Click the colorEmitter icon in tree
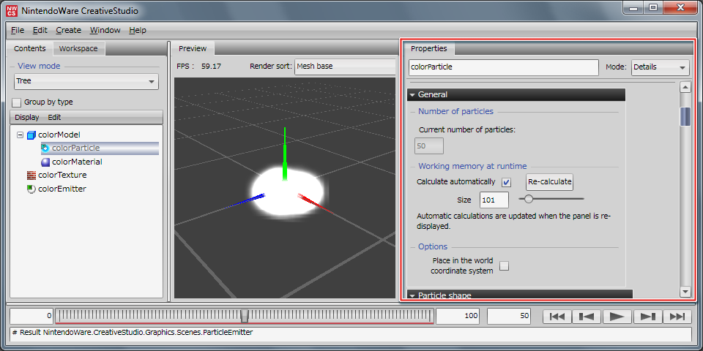Image resolution: width=703 pixels, height=351 pixels. point(31,189)
